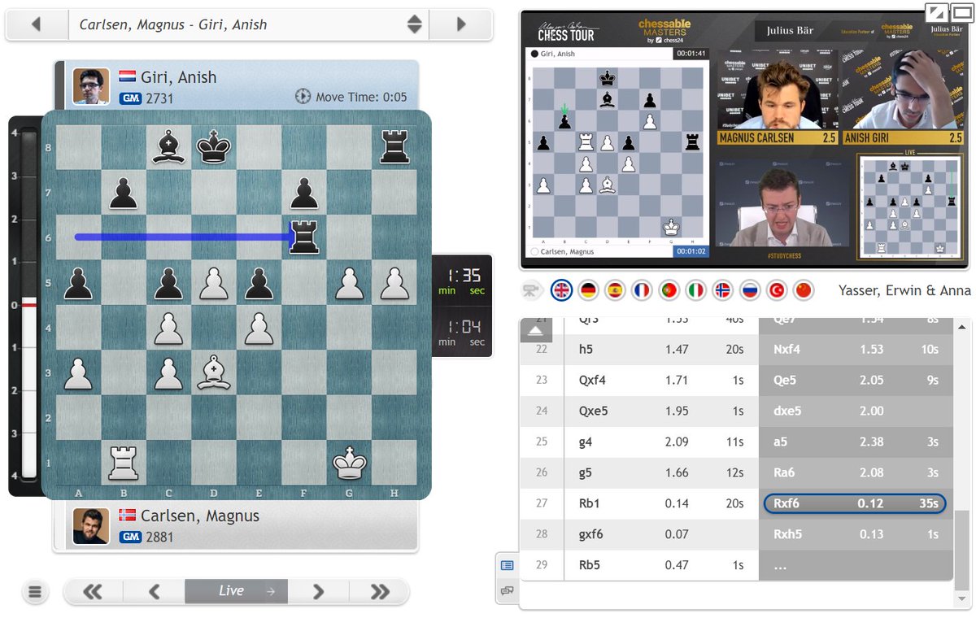The height and width of the screenshot is (618, 976).
Task: Step forward one move
Action: point(319,592)
